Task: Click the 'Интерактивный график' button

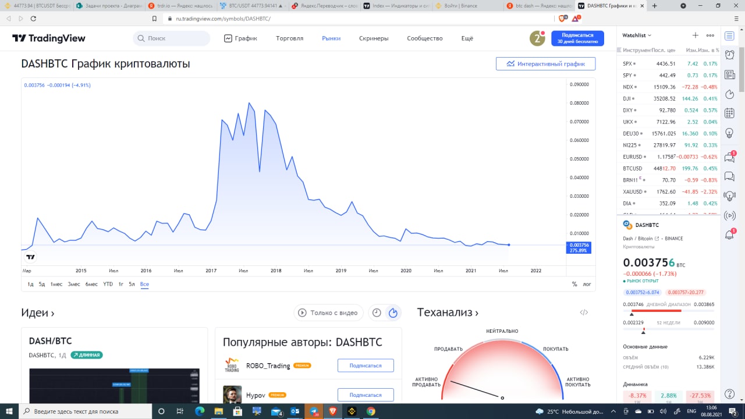Action: 545,63
